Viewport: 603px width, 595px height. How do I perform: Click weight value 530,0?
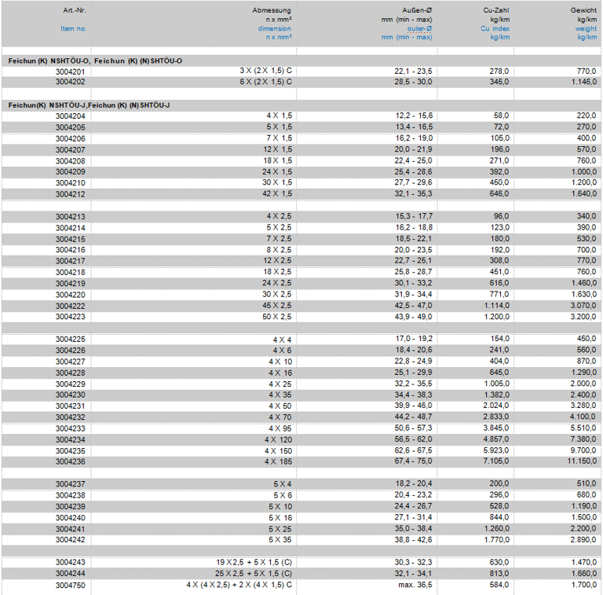tap(587, 239)
